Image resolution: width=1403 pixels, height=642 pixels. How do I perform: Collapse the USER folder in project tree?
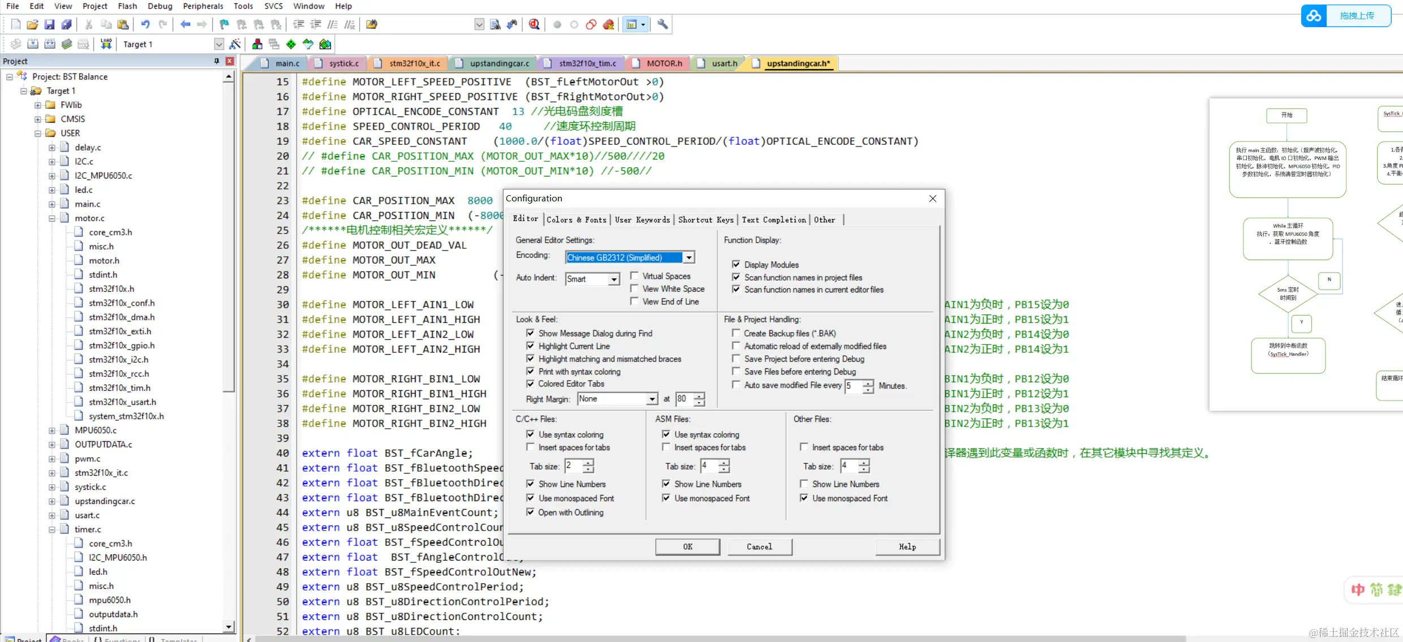(37, 133)
